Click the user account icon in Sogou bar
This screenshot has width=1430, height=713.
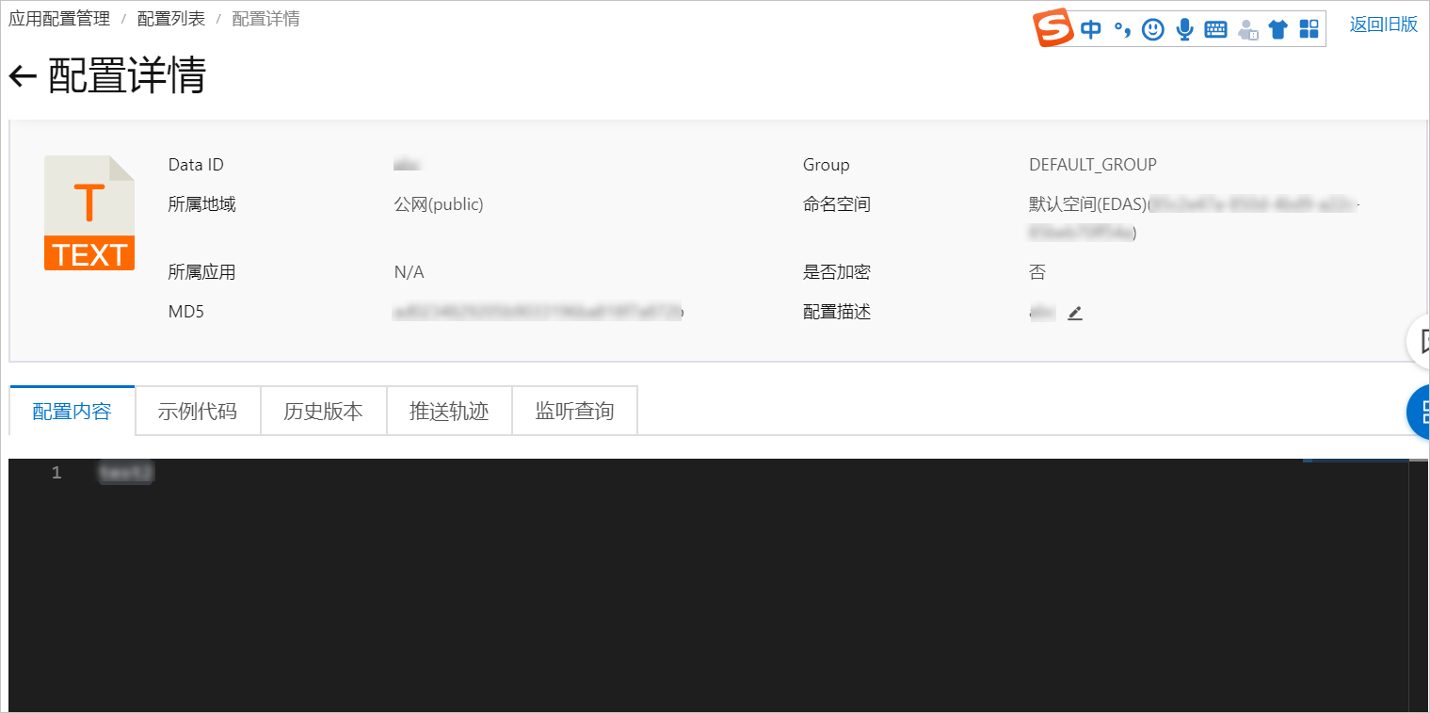tap(1247, 29)
